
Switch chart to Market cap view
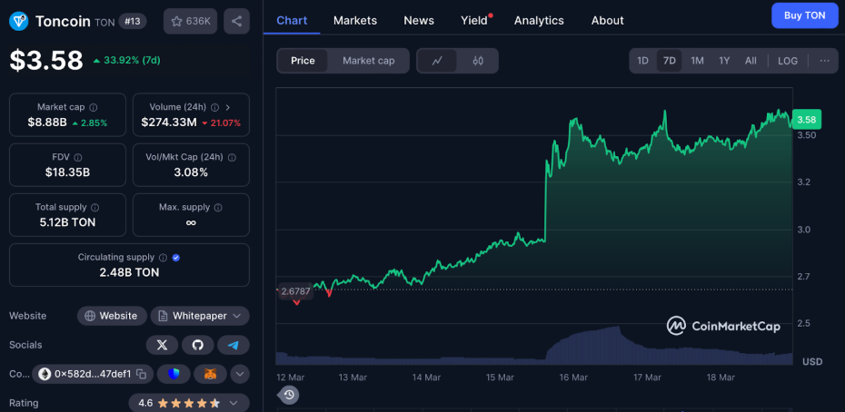pyautogui.click(x=368, y=61)
